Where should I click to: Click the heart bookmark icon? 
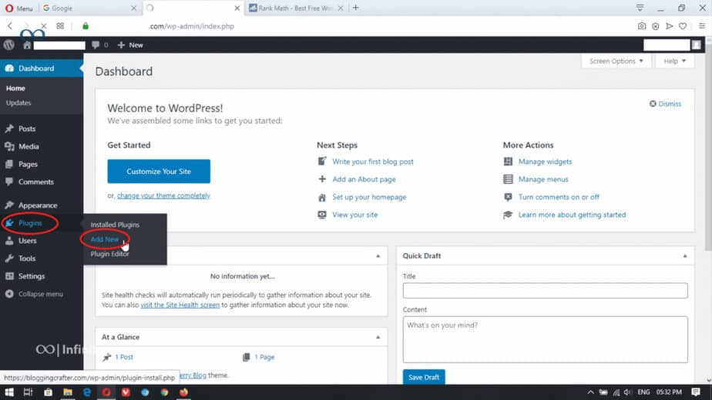(683, 26)
